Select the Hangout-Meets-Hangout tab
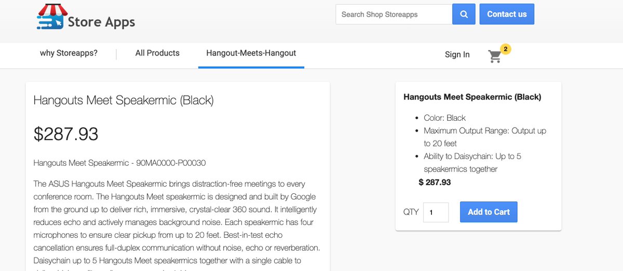Viewport: 623px width, 271px height. (x=251, y=53)
